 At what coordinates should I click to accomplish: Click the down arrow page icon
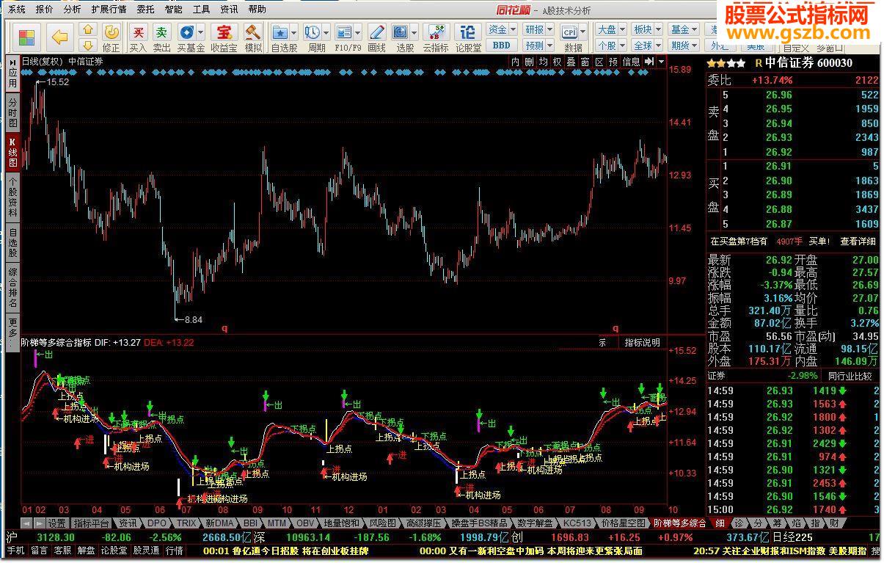(x=88, y=46)
